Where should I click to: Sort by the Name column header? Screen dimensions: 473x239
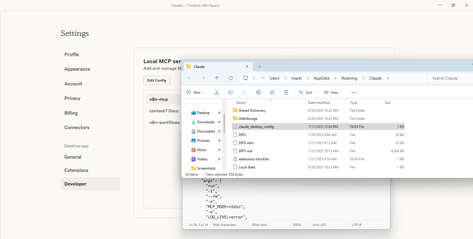[241, 103]
